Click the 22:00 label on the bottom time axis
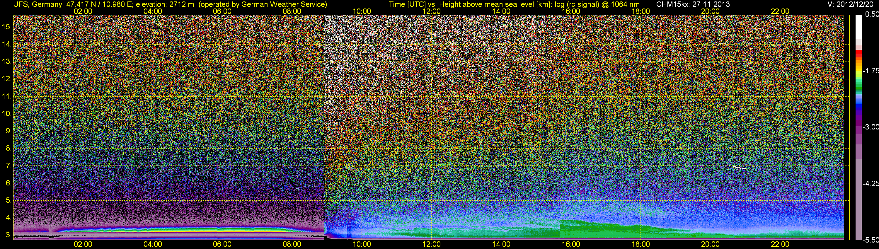 [780, 244]
